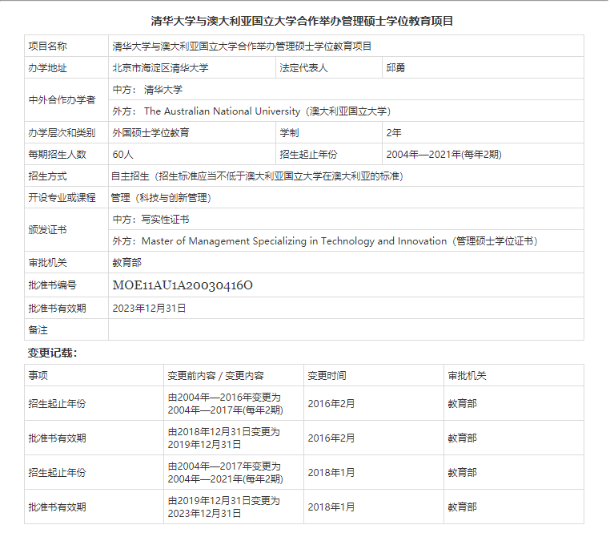The image size is (610, 533).
Task: Select the value 外国硕士学位教育
Action: point(150,133)
